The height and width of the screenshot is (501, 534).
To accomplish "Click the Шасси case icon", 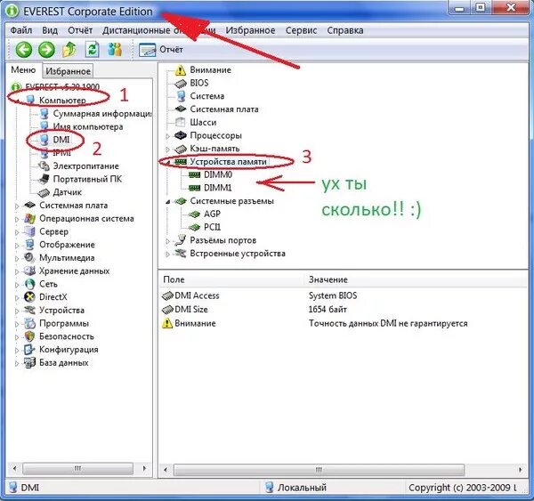I will [x=181, y=122].
